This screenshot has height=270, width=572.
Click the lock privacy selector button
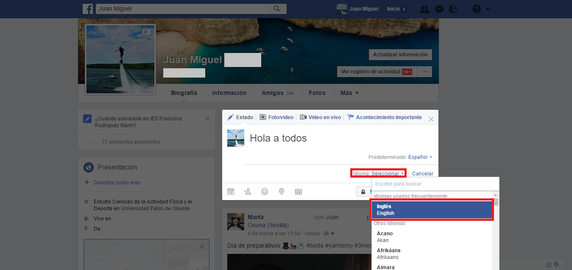(364, 192)
